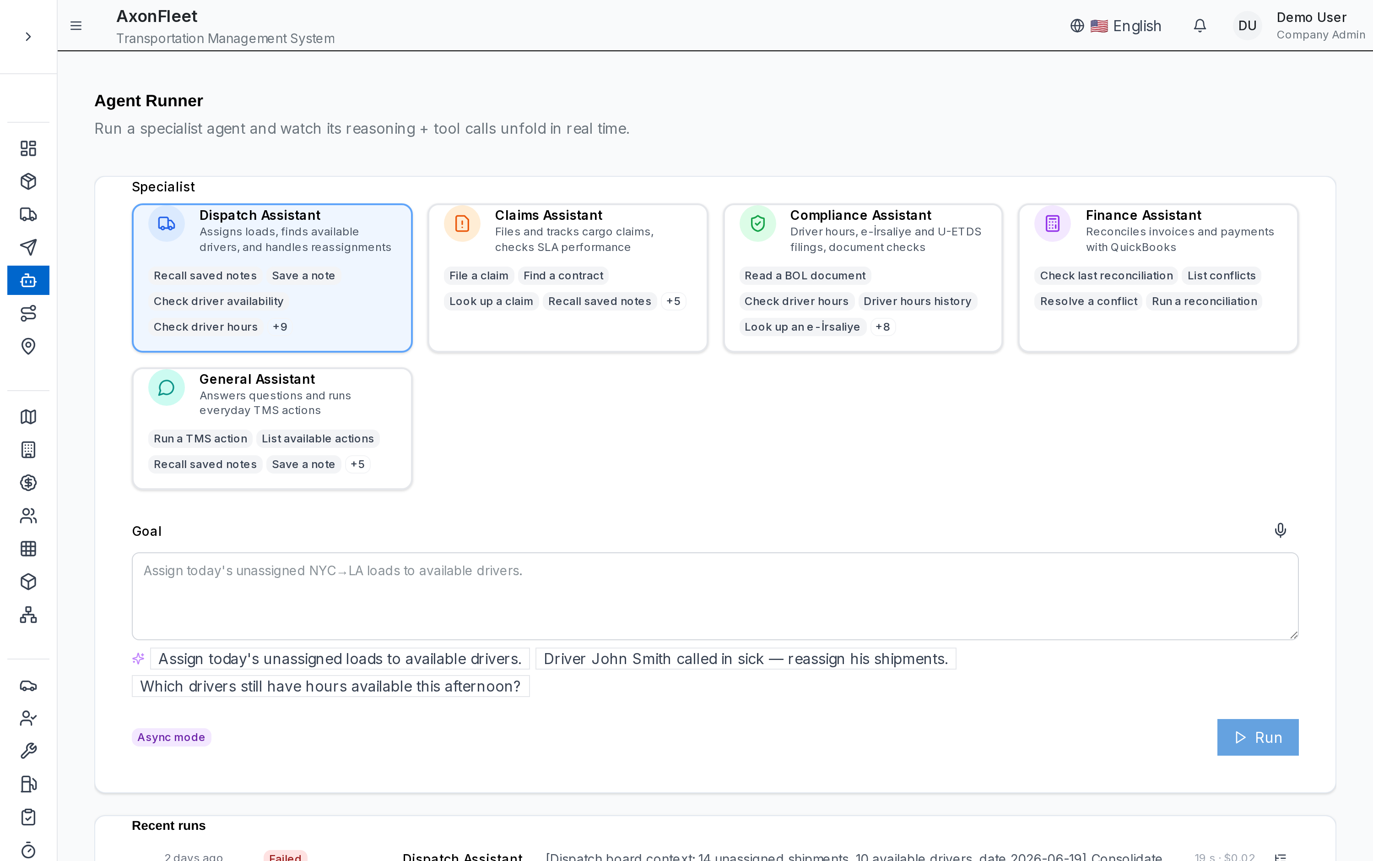This screenshot has width=1373, height=861.
Task: Open the folded map sidebar icon
Action: pyautogui.click(x=28, y=417)
